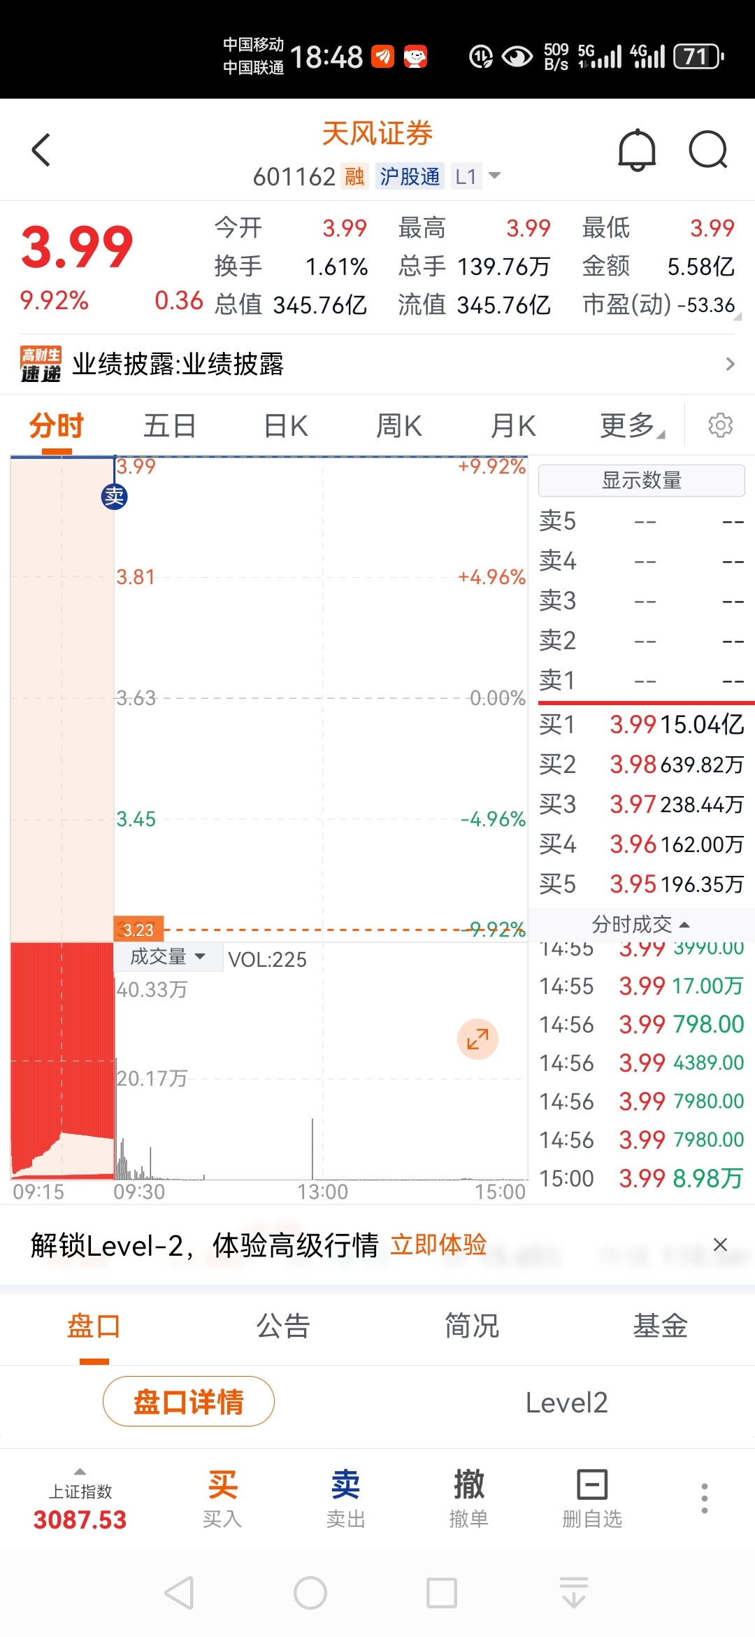Expand chart to fullscreen icon
Image resolution: width=755 pixels, height=1637 pixels.
pos(477,1039)
